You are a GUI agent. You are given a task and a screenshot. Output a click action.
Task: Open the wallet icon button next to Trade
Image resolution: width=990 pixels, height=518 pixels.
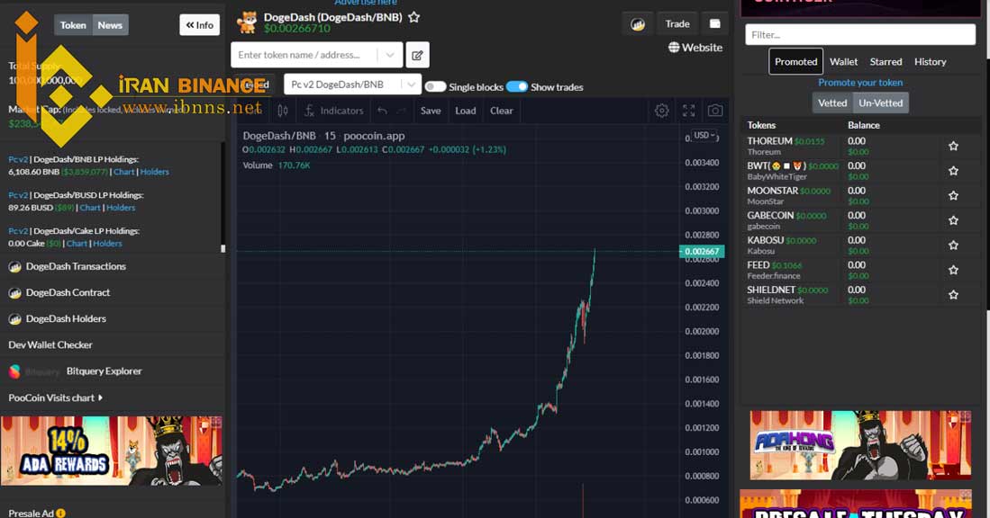[714, 24]
